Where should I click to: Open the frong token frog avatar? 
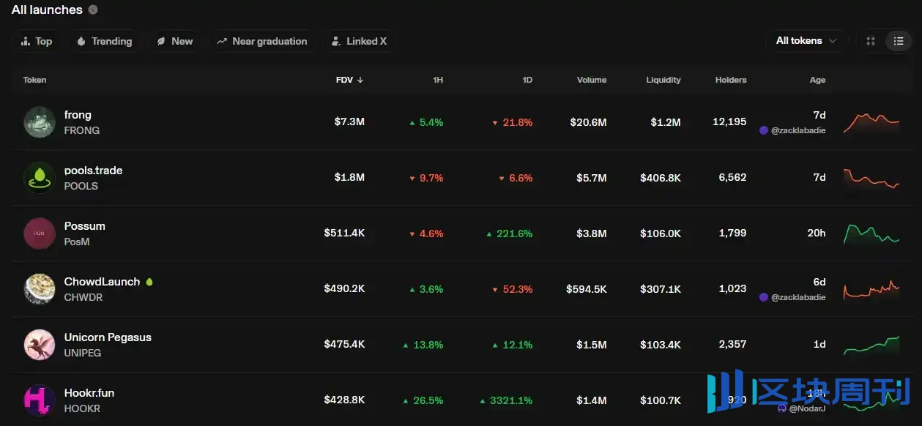click(40, 122)
